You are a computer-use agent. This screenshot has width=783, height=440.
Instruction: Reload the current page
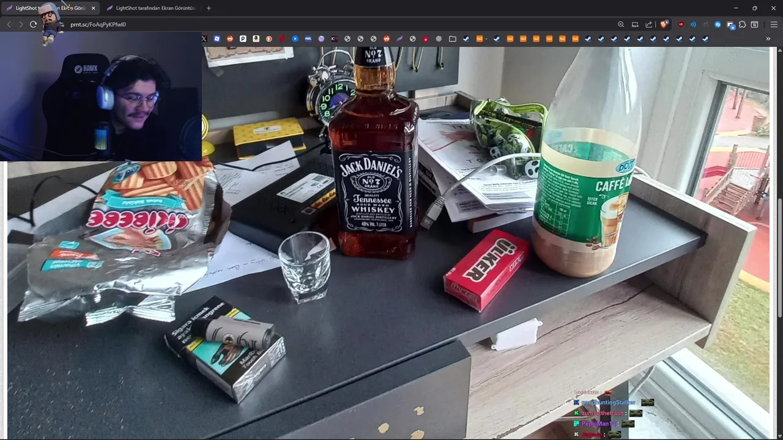(x=33, y=24)
